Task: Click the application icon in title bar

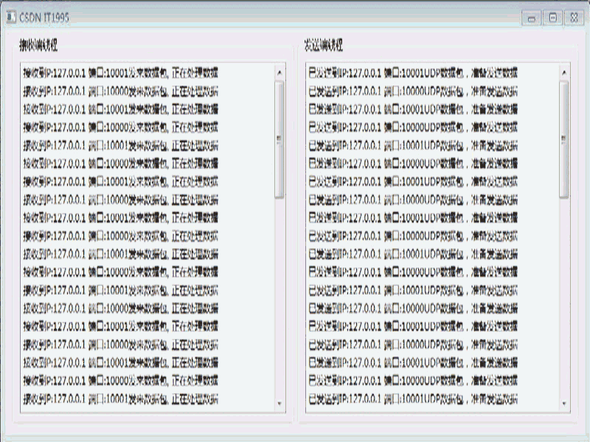Action: click(11, 17)
